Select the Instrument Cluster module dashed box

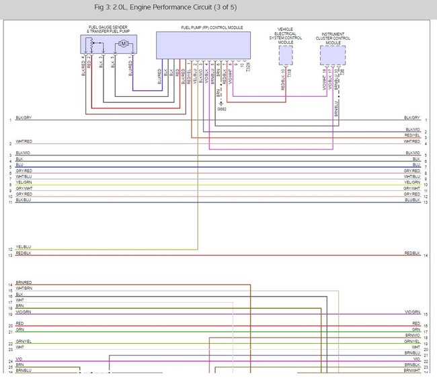tap(333, 55)
